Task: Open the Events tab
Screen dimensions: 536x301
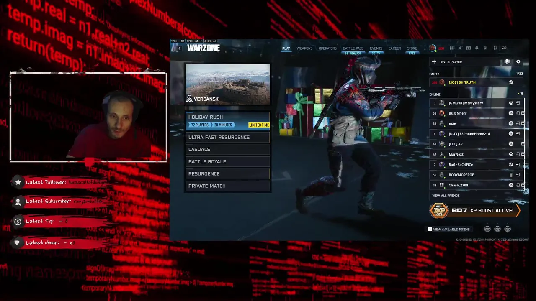Action: point(376,48)
